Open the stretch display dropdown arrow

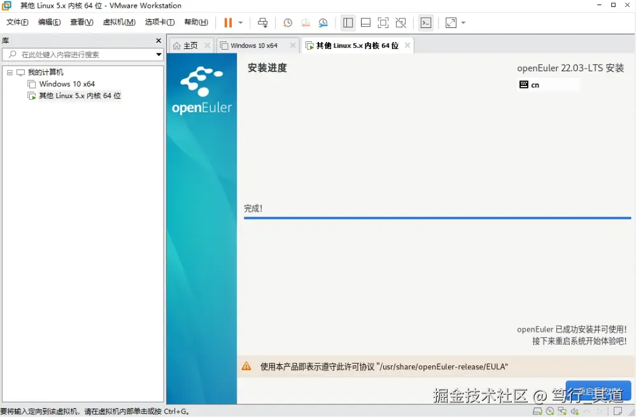tap(463, 23)
